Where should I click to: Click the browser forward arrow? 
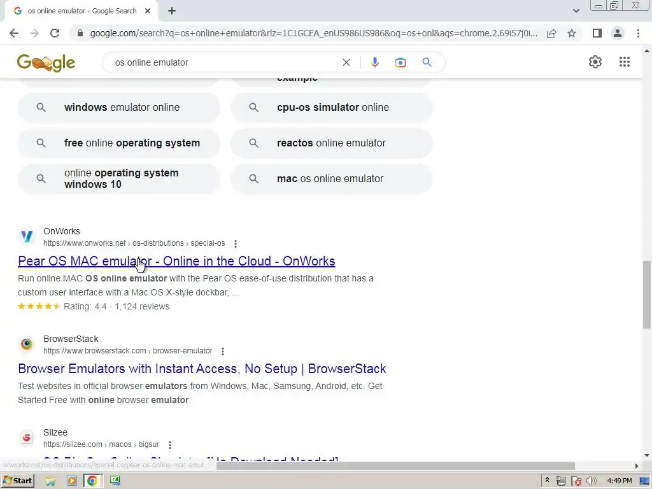click(x=34, y=33)
